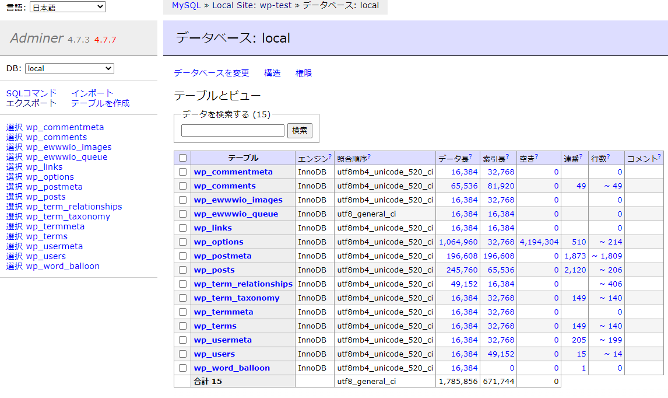Image resolution: width=668 pixels, height=398 pixels.
Task: Check the wp_options table checkbox
Action: point(183,242)
